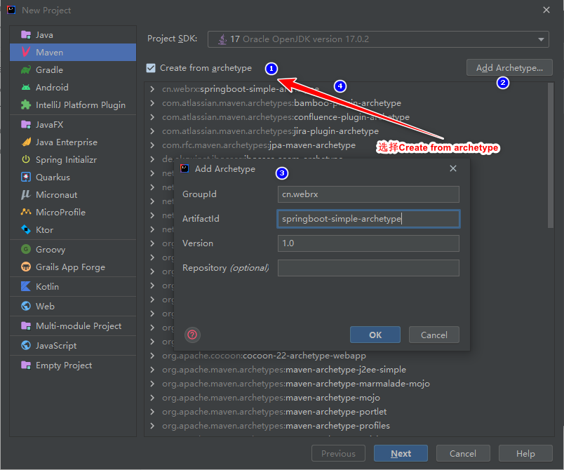The image size is (564, 470).
Task: Open the Project SDK dropdown
Action: coord(378,39)
